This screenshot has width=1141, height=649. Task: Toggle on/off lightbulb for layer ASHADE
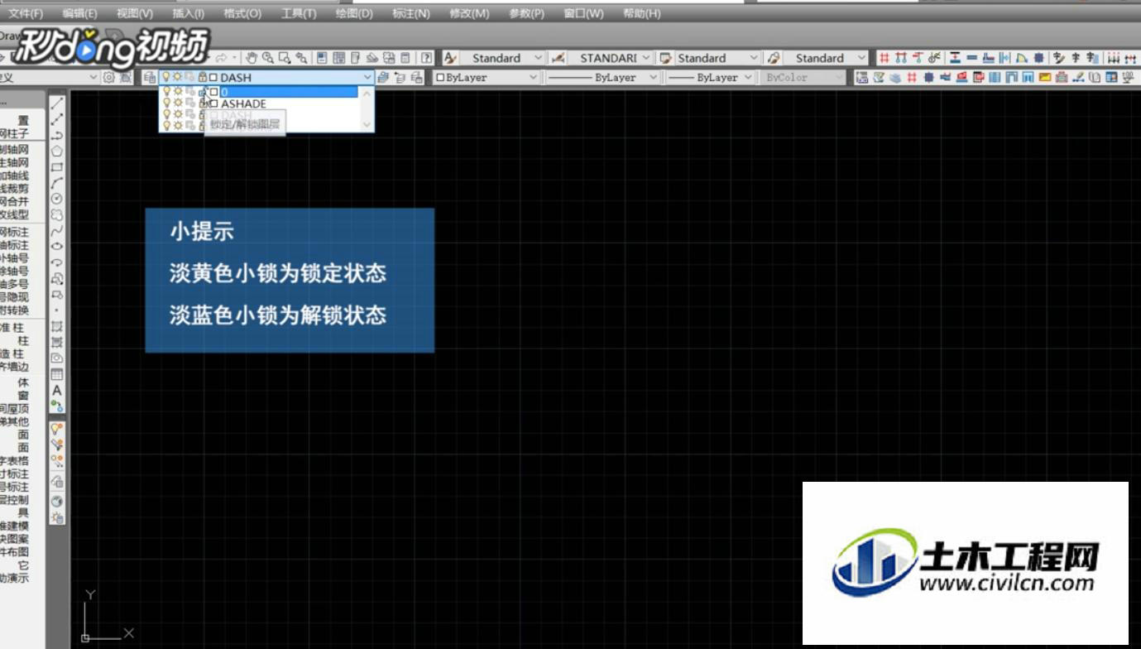(166, 103)
